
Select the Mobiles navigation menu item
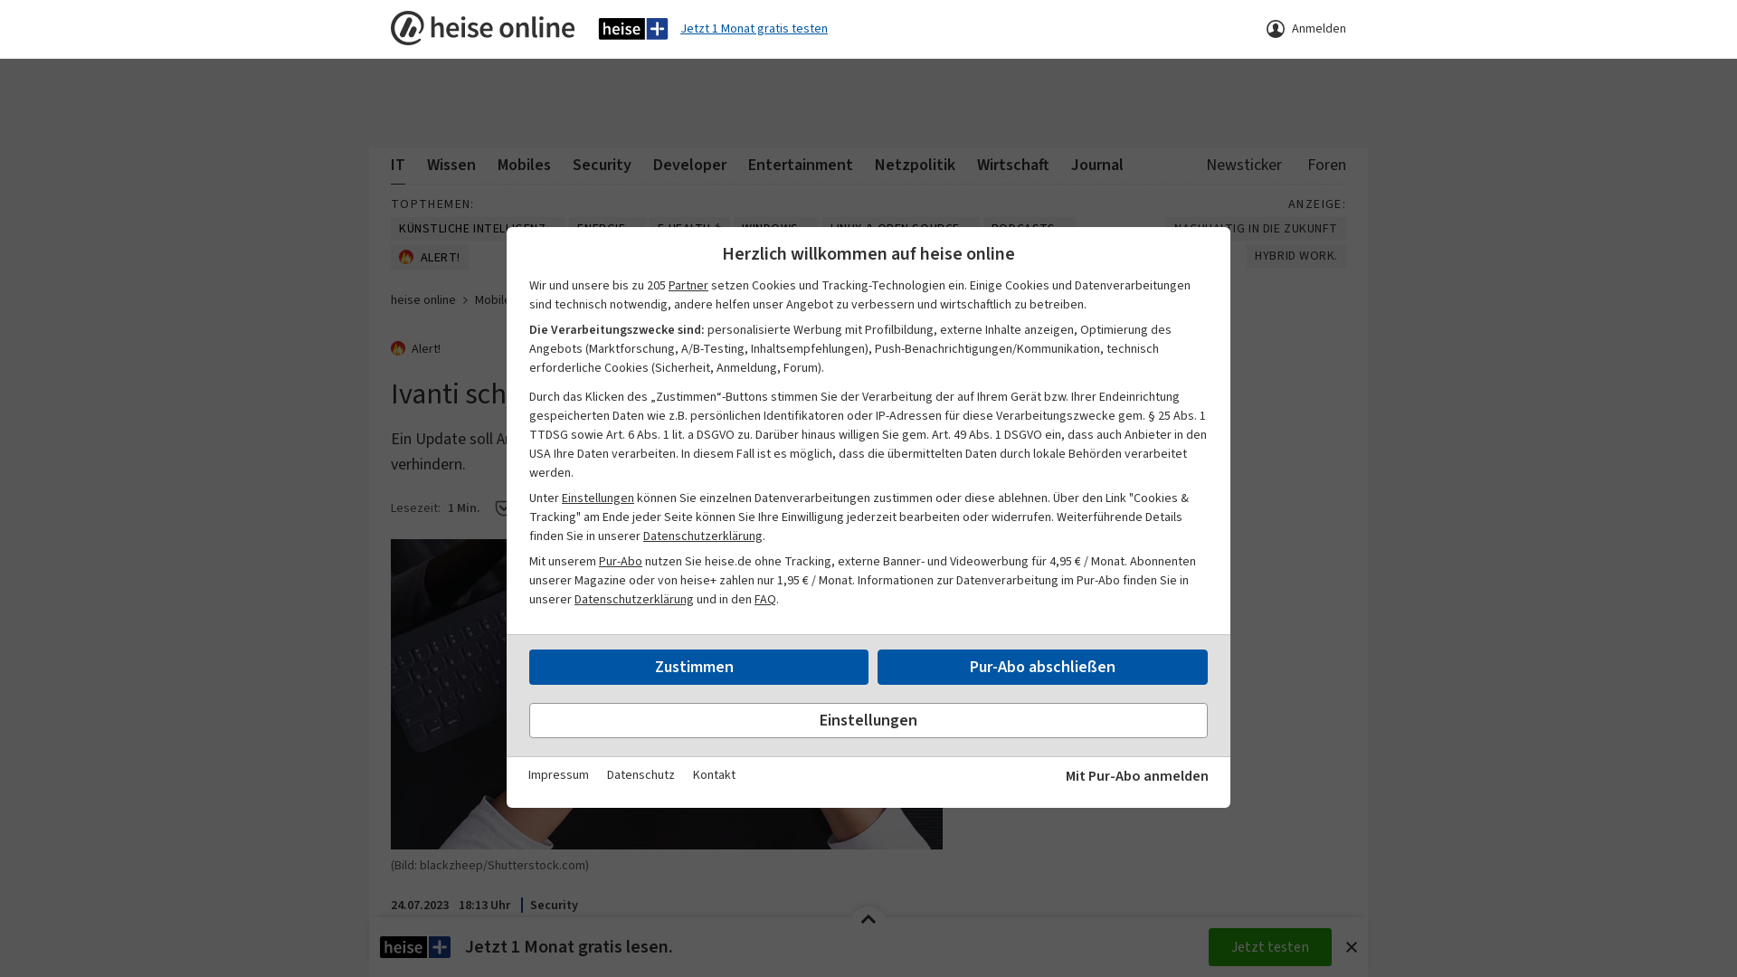(523, 164)
